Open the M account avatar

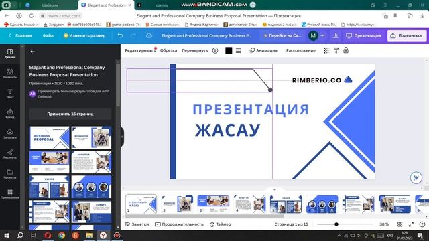point(313,35)
